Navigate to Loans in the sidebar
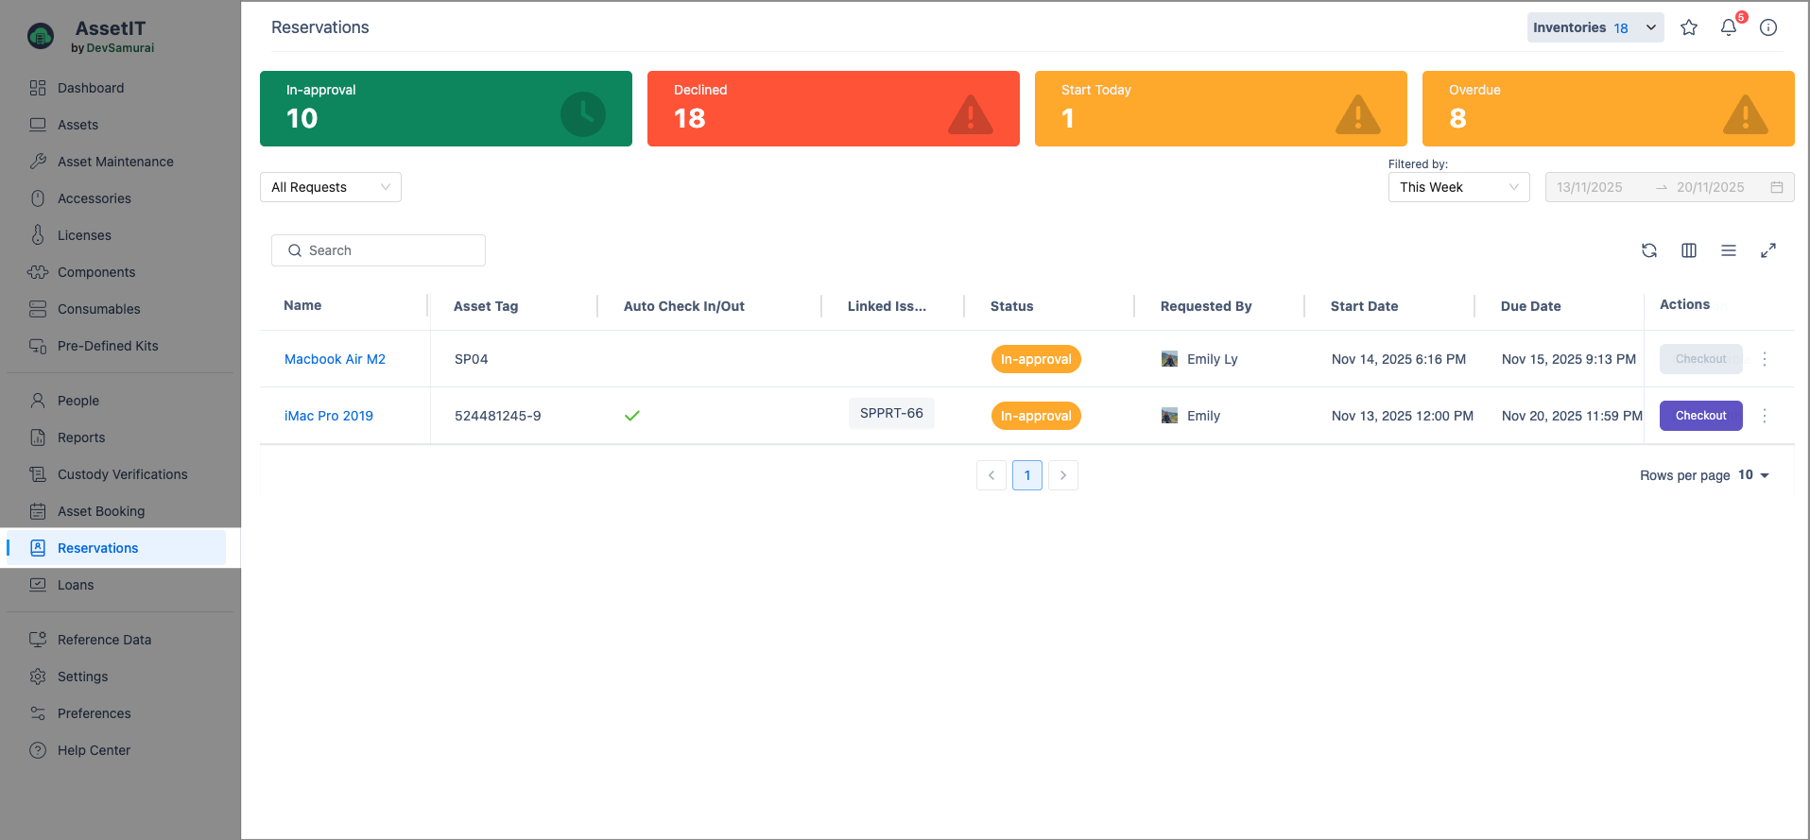 tap(76, 585)
